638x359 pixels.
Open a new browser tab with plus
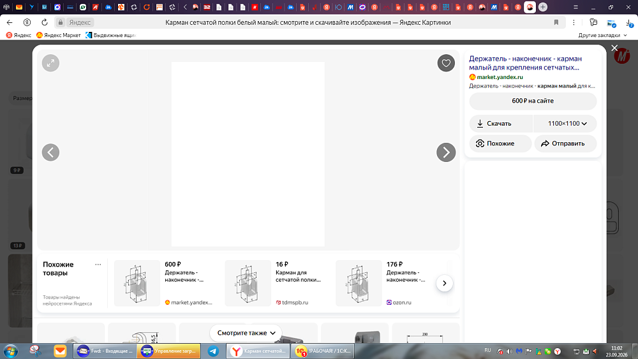click(543, 7)
